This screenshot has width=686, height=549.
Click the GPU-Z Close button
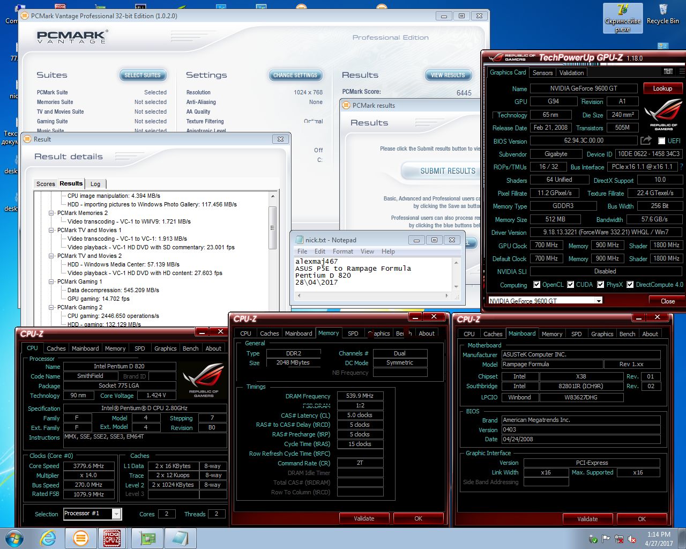(668, 301)
